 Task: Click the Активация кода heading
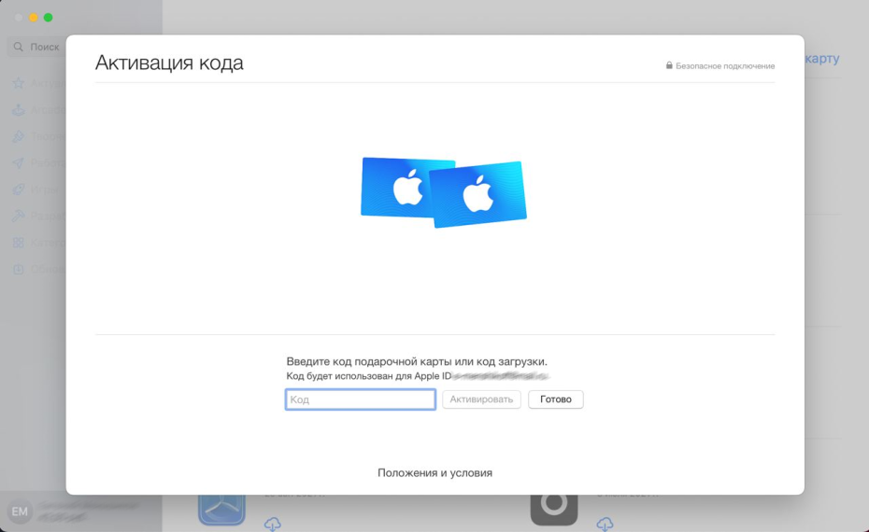169,63
